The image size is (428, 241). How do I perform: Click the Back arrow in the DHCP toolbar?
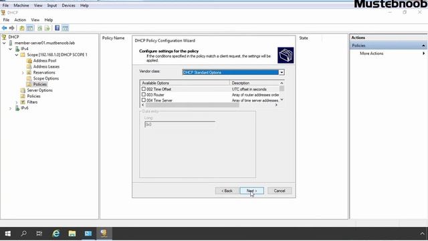5,28
